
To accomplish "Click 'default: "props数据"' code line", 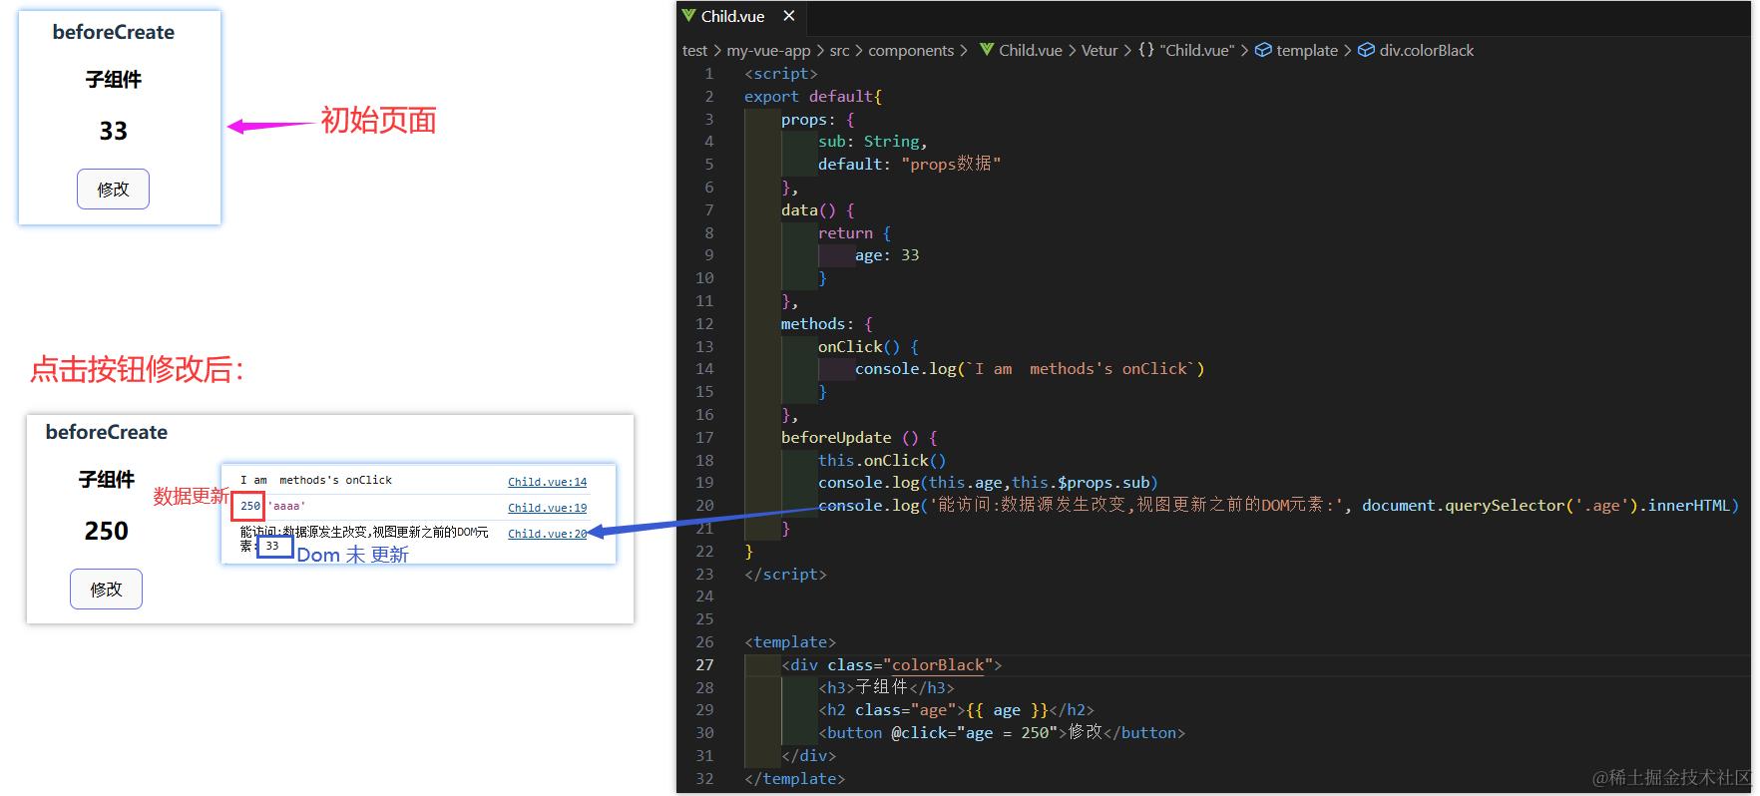I will pyautogui.click(x=909, y=165).
